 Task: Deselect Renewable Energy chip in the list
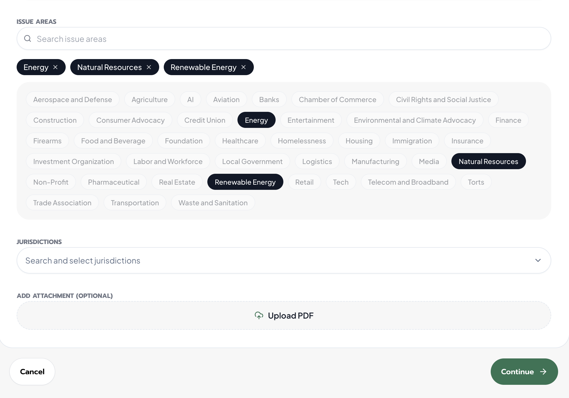[245, 182]
